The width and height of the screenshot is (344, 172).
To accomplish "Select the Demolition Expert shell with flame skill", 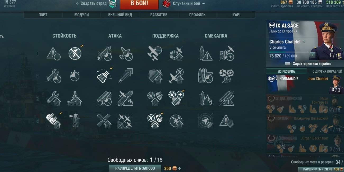I will coord(205,98).
